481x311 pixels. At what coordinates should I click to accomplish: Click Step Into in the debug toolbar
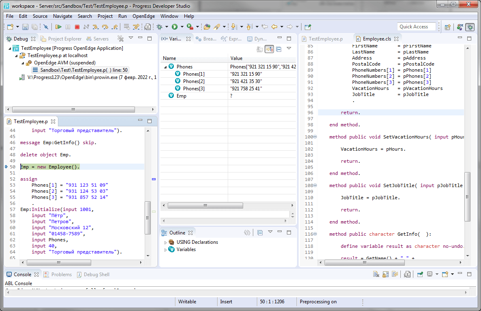pyautogui.click(x=95, y=27)
